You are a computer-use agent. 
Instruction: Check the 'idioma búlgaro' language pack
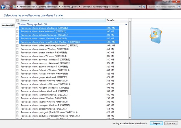[17, 35]
